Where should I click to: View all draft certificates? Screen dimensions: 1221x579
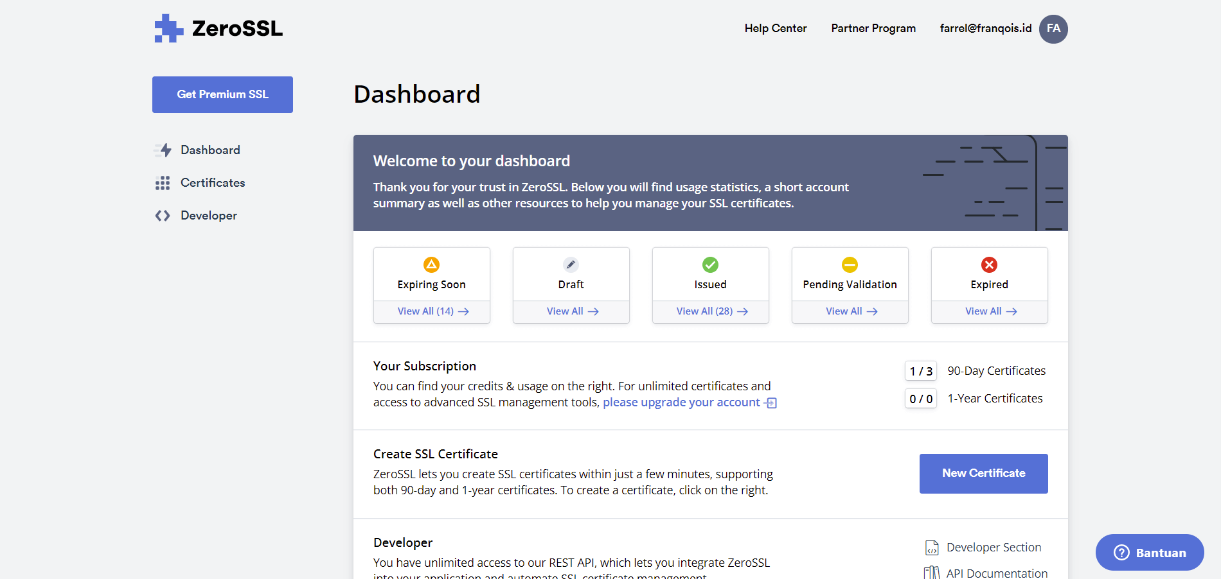click(573, 311)
